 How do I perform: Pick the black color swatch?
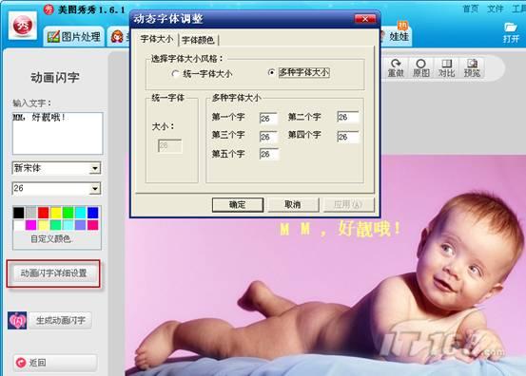point(19,213)
